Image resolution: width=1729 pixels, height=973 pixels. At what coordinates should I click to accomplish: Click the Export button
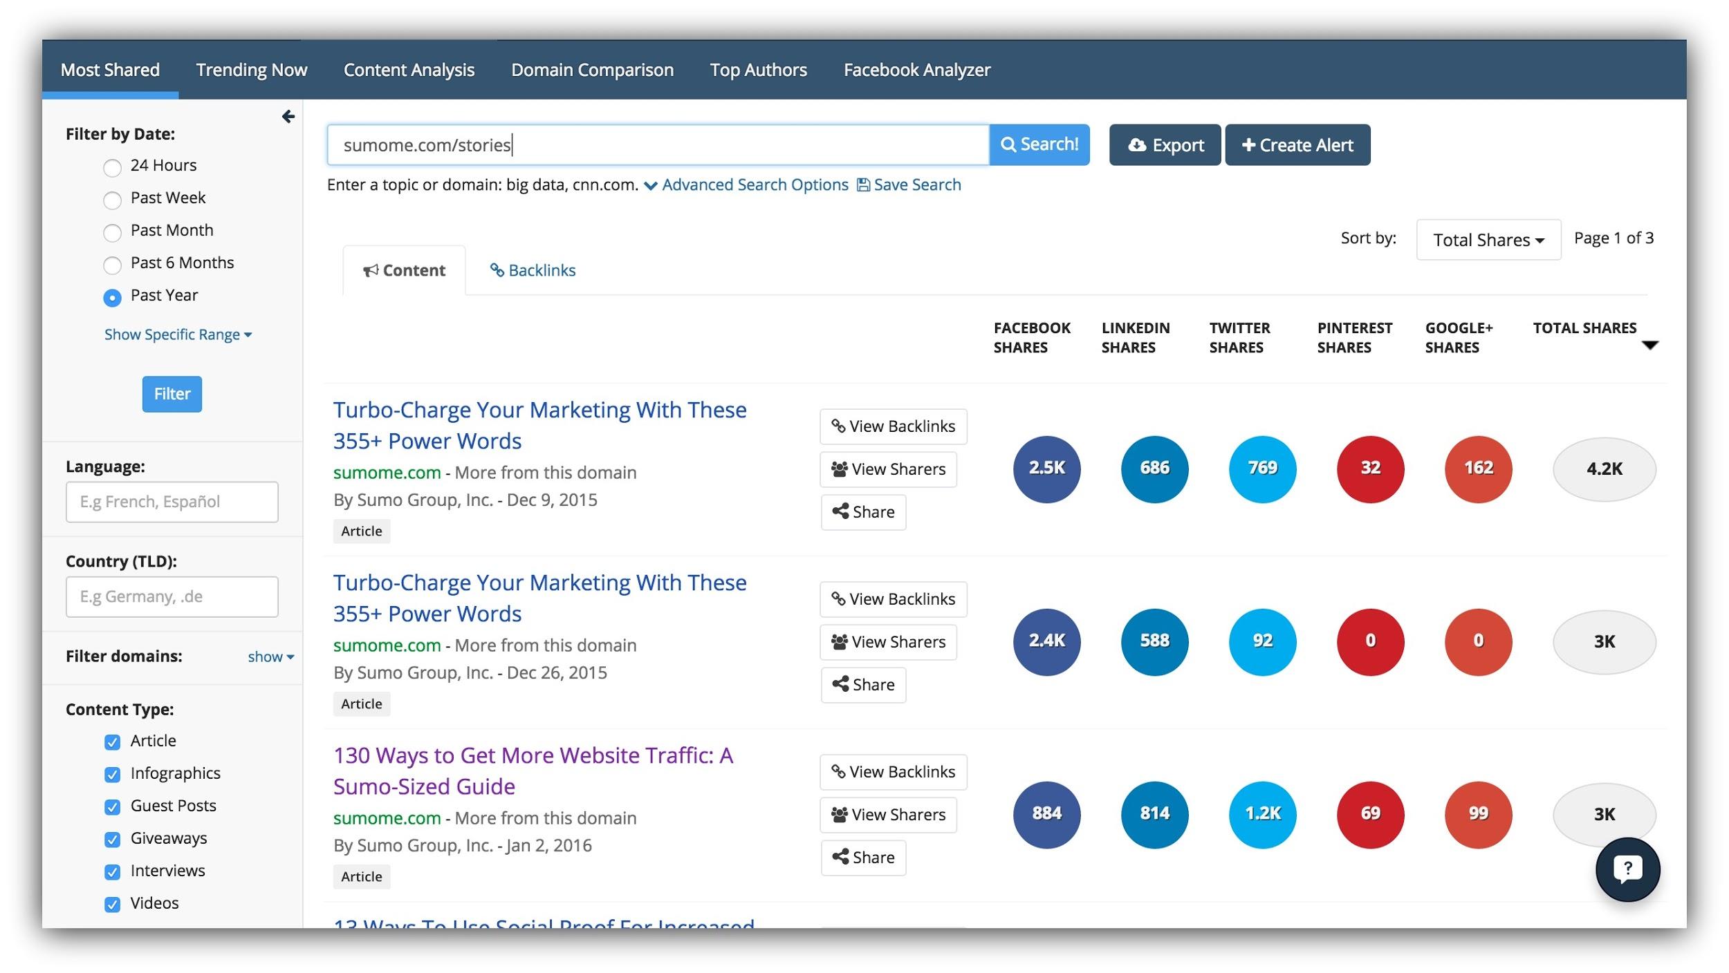click(x=1165, y=145)
